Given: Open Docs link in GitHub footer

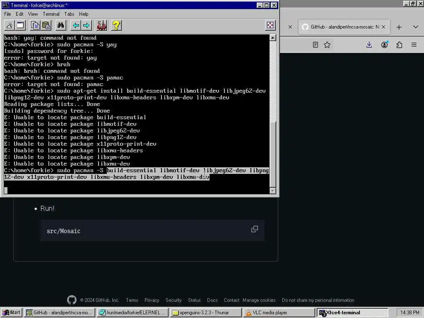Looking at the screenshot, I should click(212, 300).
